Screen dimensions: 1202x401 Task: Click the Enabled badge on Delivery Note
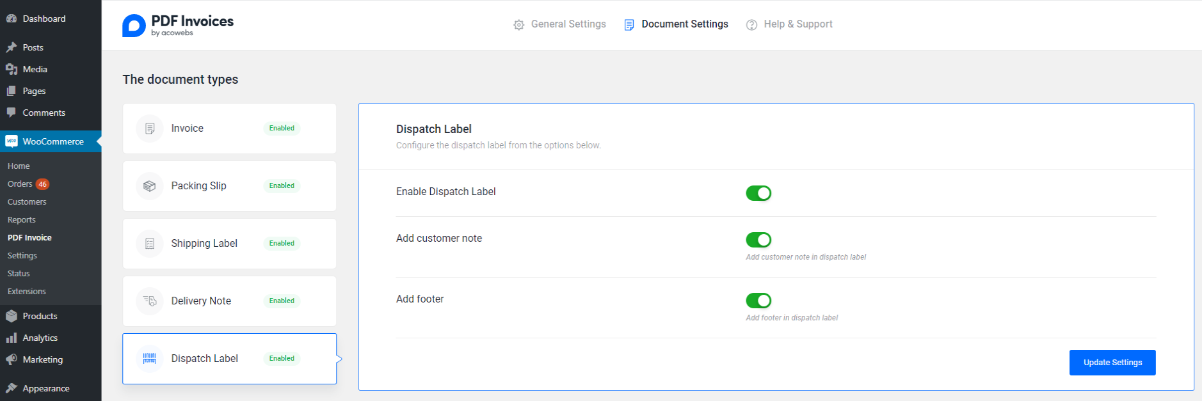[x=282, y=301]
